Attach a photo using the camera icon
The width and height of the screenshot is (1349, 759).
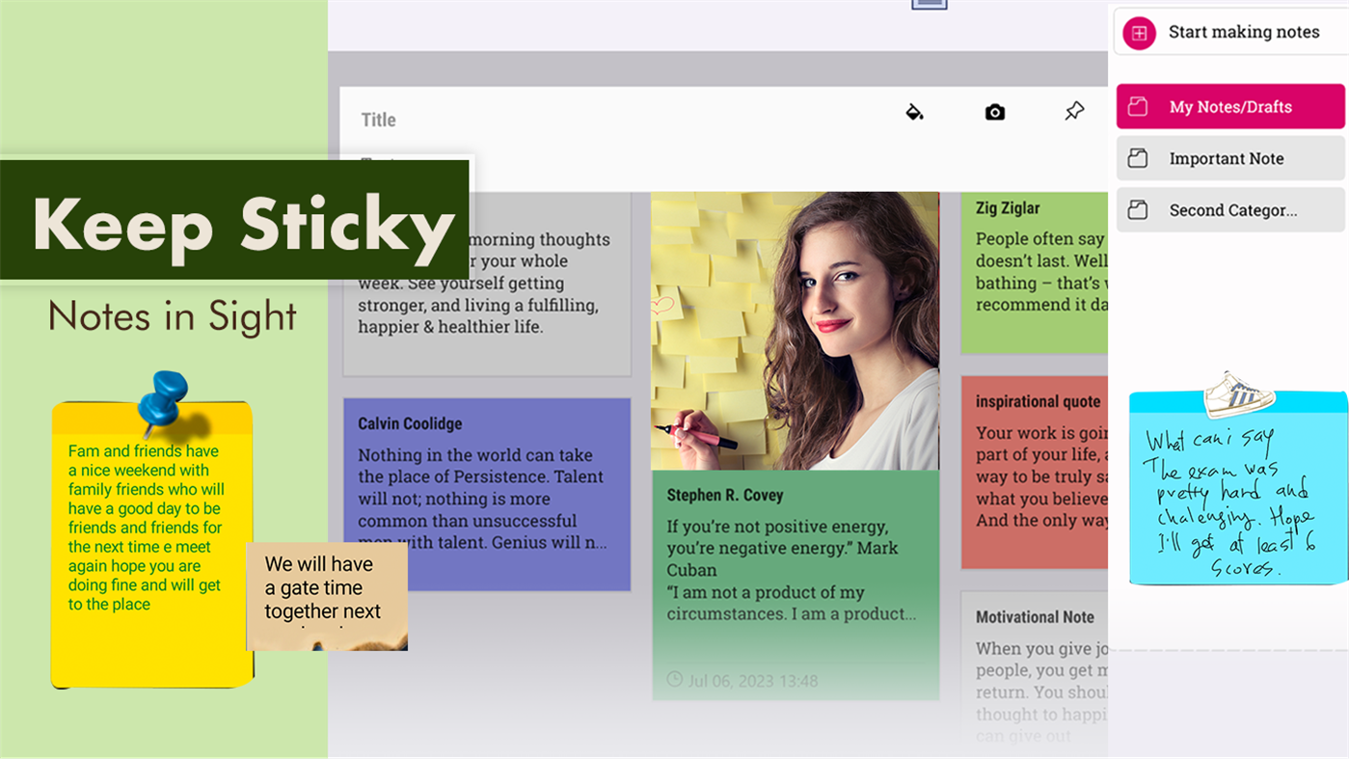[x=993, y=111]
